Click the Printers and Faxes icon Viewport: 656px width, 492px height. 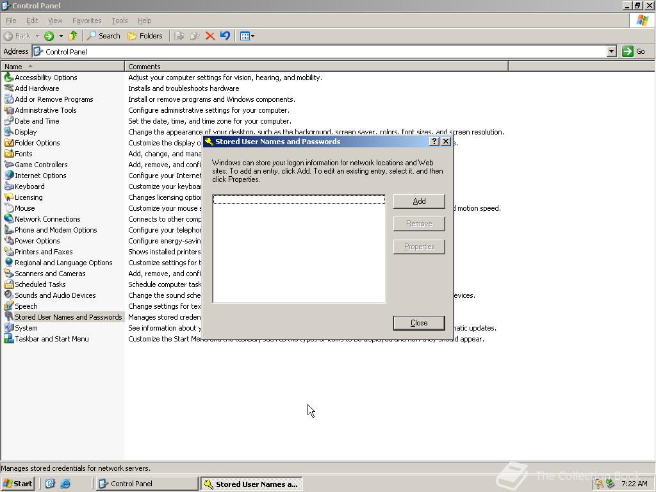pyautogui.click(x=9, y=251)
